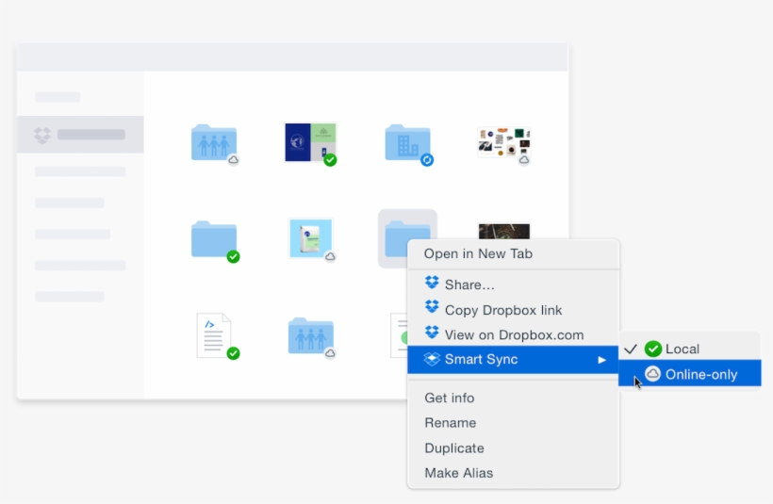This screenshot has height=504, width=773.
Task: Choose View on Dropbox.com
Action: pyautogui.click(x=514, y=335)
